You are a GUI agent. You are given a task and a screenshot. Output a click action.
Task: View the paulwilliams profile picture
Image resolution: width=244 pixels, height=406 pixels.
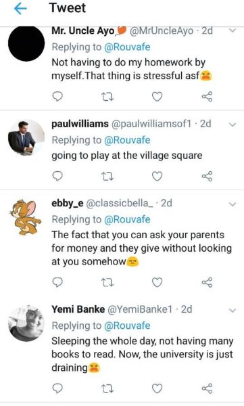point(26,138)
